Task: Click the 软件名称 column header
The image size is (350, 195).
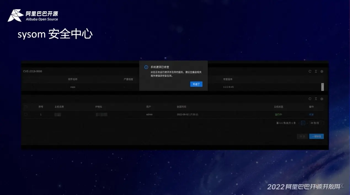Action: click(x=73, y=79)
